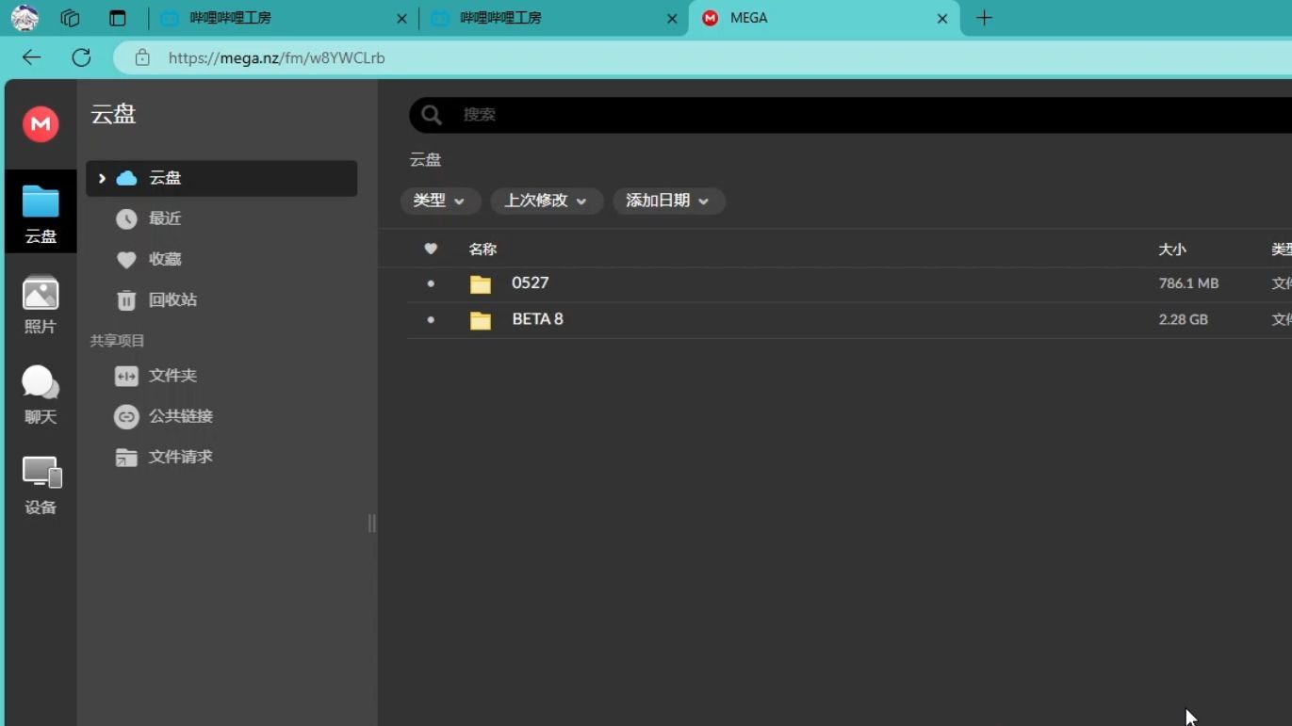Click the search magnifier icon
Screen dimensions: 1292x726
pos(432,115)
